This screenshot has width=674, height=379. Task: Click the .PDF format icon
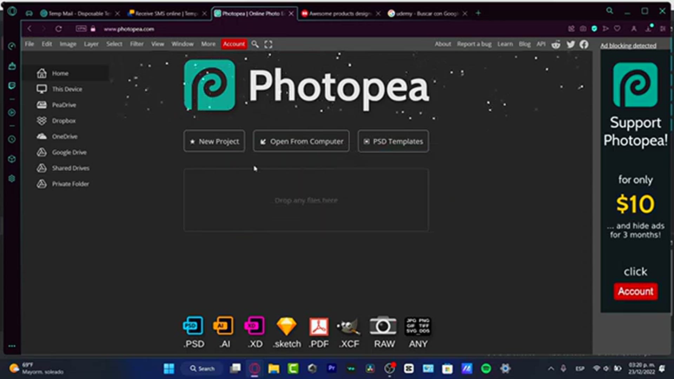click(319, 332)
